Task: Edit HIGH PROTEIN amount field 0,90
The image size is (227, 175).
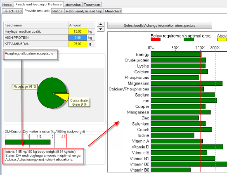Action: pyautogui.click(x=78, y=38)
